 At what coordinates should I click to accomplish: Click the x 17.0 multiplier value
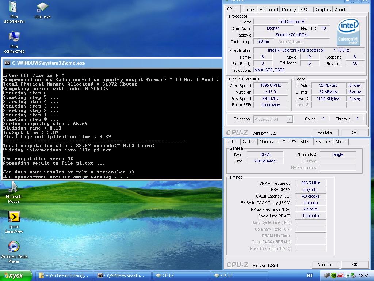[271, 92]
